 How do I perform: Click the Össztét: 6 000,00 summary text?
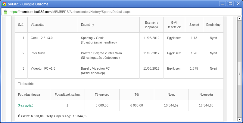[x=31, y=116]
